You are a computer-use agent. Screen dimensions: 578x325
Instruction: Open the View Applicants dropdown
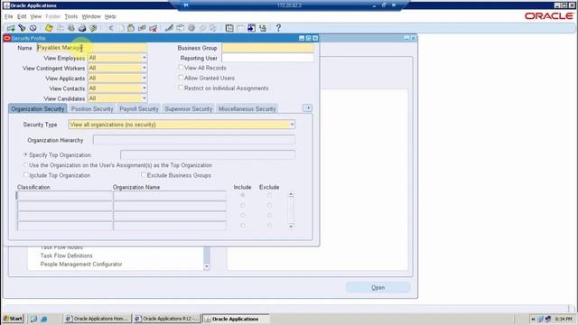coord(144,79)
